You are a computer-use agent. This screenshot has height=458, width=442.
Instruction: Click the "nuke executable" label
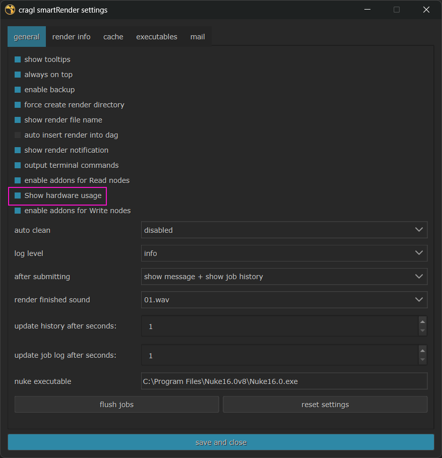(43, 381)
